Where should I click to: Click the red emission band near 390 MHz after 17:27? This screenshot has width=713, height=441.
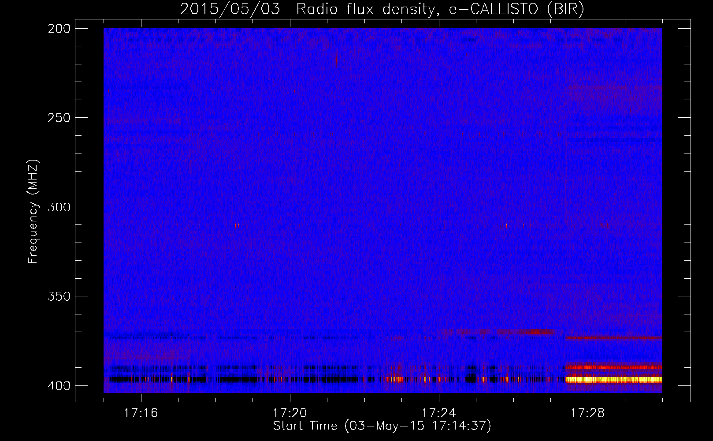(x=613, y=367)
